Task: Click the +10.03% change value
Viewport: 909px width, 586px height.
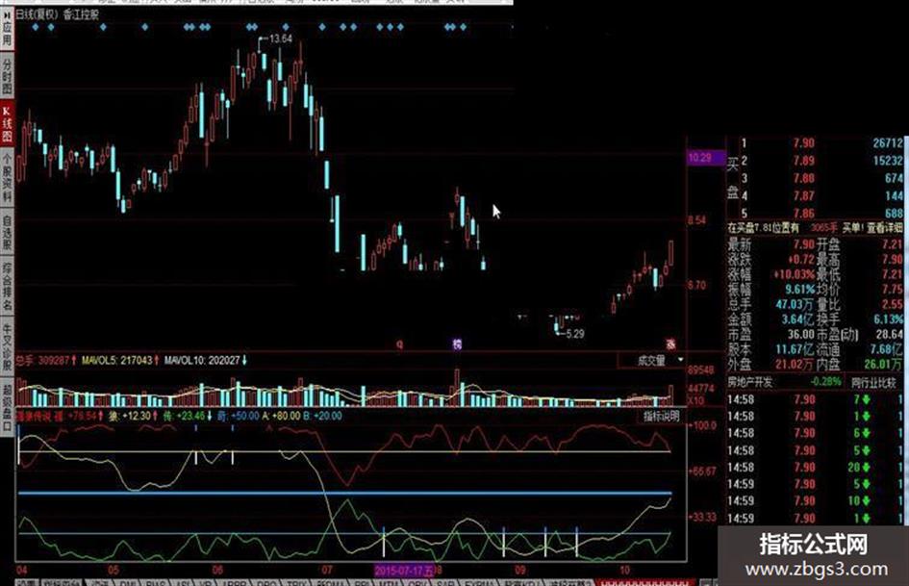Action: coord(793,274)
